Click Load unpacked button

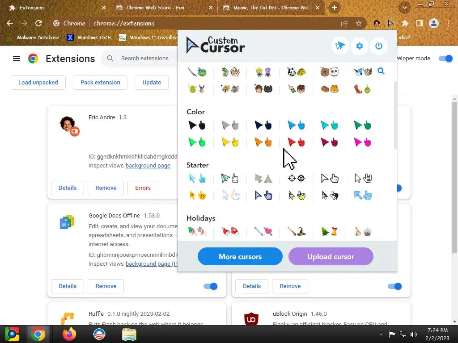click(38, 83)
